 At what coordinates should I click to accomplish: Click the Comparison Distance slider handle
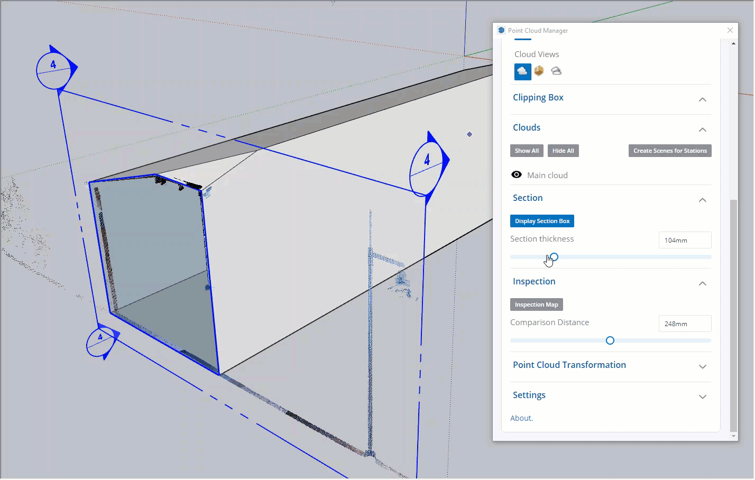click(x=610, y=340)
